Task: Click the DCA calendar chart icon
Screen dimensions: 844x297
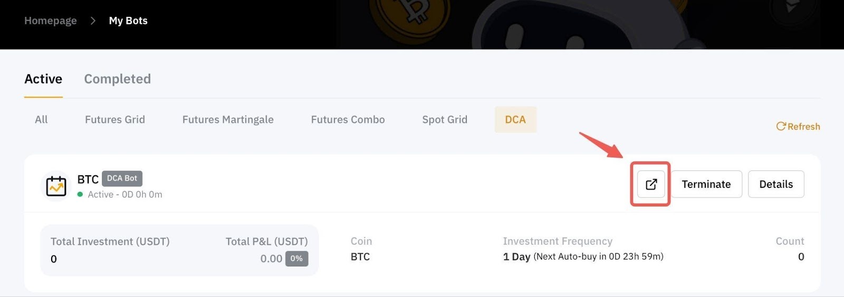Action: 56,186
